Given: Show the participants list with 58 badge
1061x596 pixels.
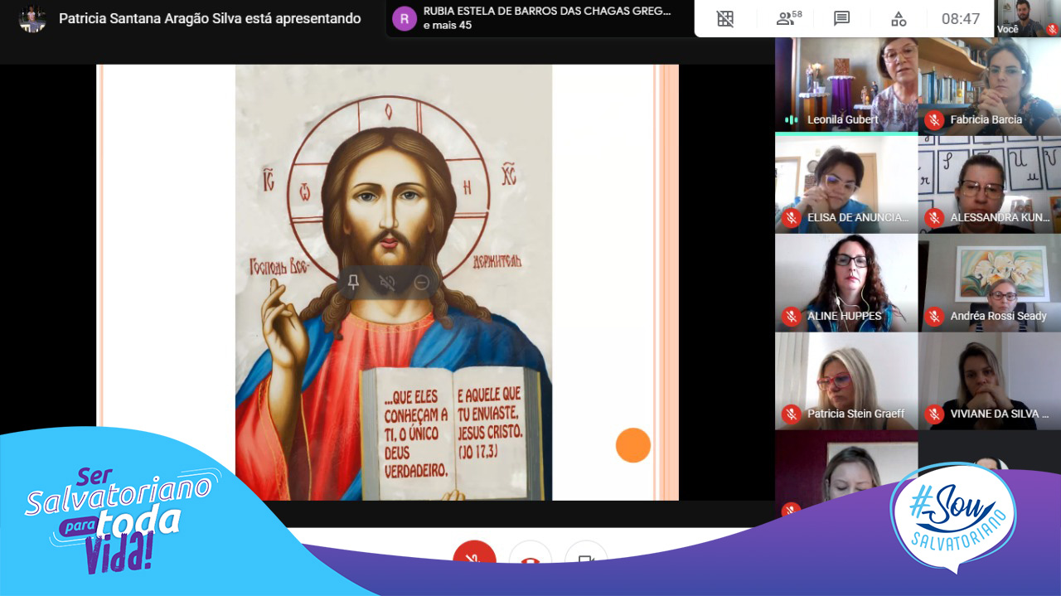Looking at the screenshot, I should pos(788,18).
